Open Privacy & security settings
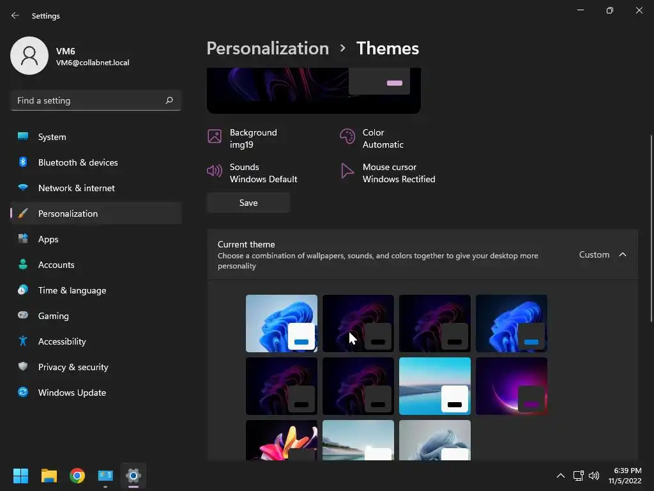The width and height of the screenshot is (654, 491). (96, 367)
